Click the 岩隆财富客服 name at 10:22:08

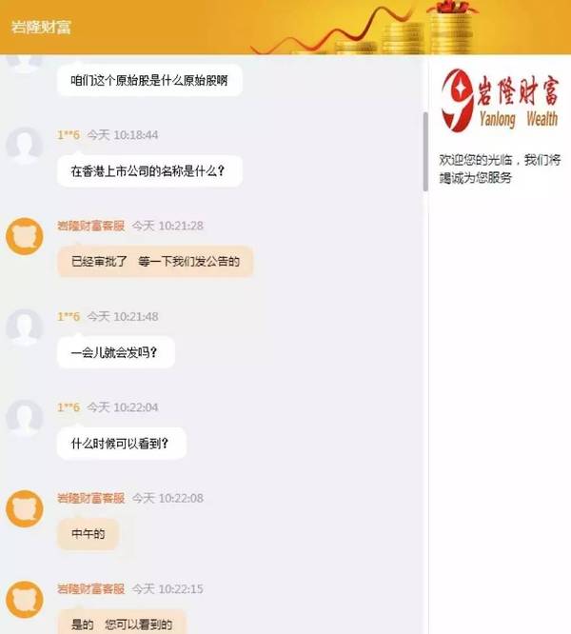91,498
